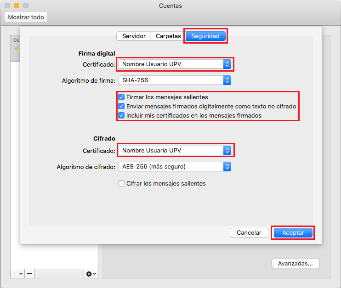Click the Mostrar todo button
The image size is (341, 288).
pos(26,17)
